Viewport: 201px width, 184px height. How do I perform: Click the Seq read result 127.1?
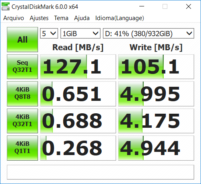tap(78, 67)
